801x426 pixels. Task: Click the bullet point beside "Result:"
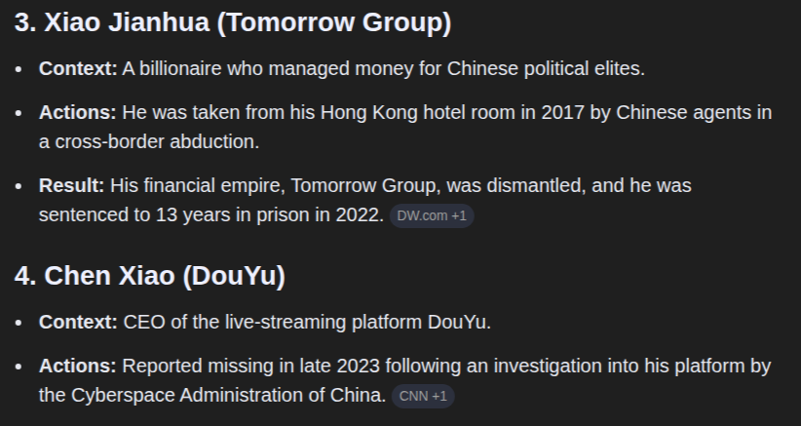coord(19,185)
